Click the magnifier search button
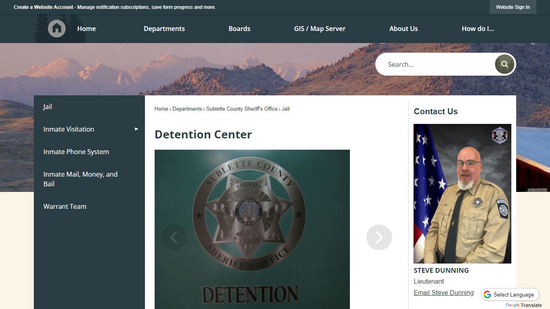Viewport: 550px width, 309px height. 505,64
